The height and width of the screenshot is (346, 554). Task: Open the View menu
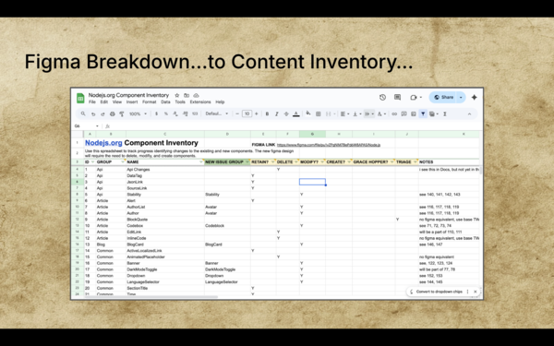(117, 102)
